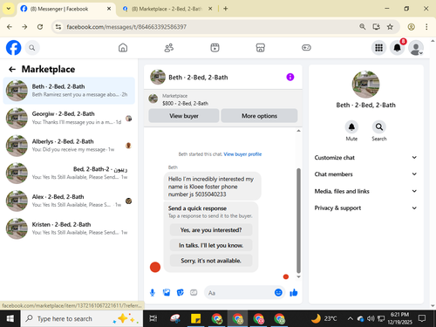Viewport: 436px width, 327px height.
Task: Open the Marketplace storefront icon
Action: coord(261,48)
